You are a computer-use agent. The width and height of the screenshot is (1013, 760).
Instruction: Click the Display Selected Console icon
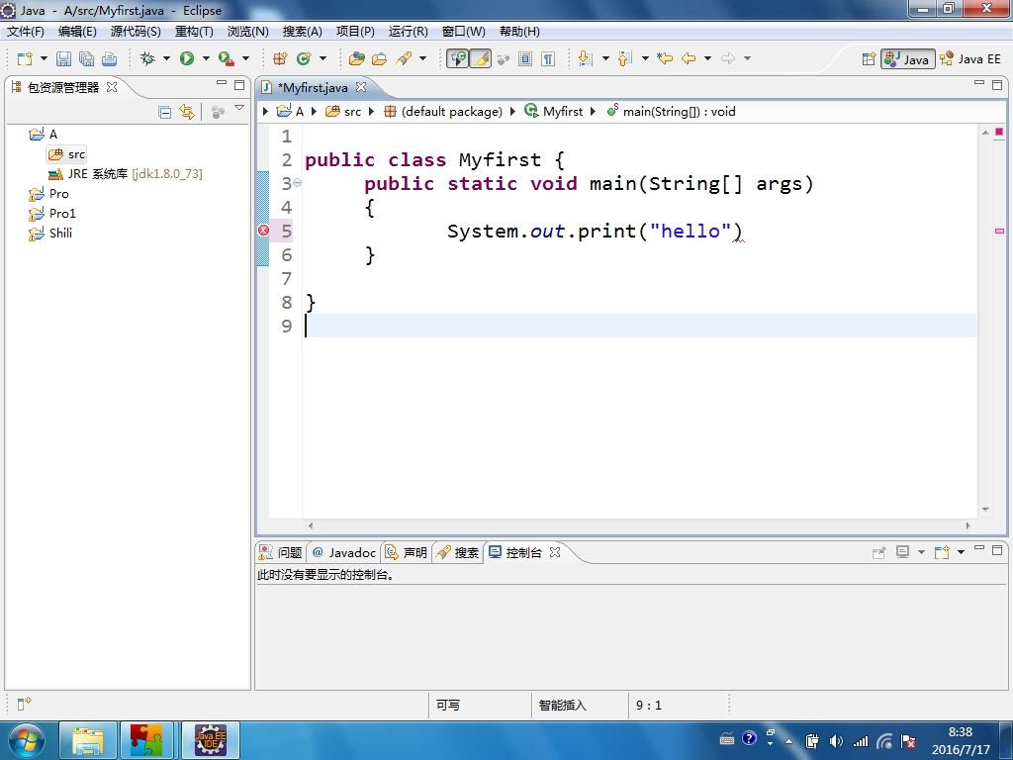[902, 552]
